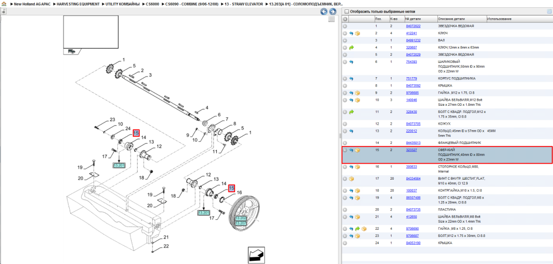Sort by the '№ детали' column header
Screen dimensions: 553x264
click(x=420, y=19)
